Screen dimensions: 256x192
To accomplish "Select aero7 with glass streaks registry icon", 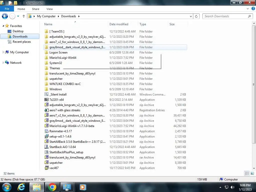I will click(46, 110).
